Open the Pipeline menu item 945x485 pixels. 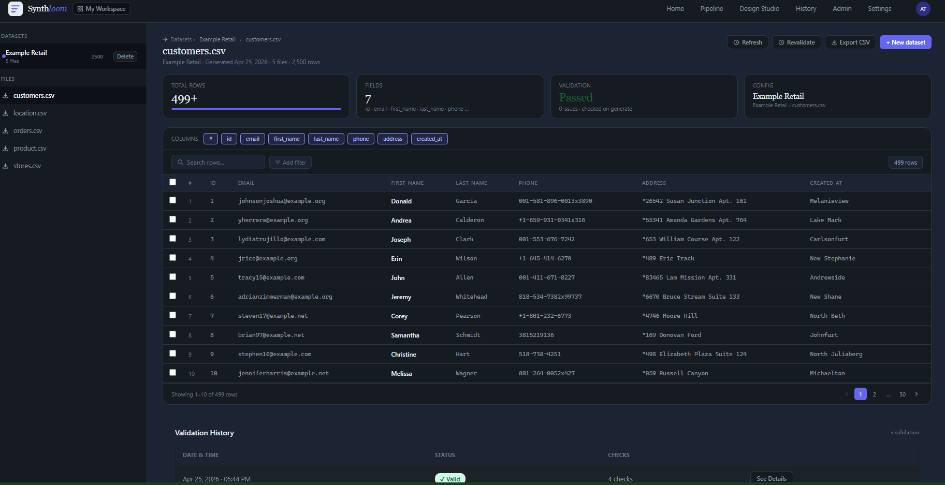point(711,9)
